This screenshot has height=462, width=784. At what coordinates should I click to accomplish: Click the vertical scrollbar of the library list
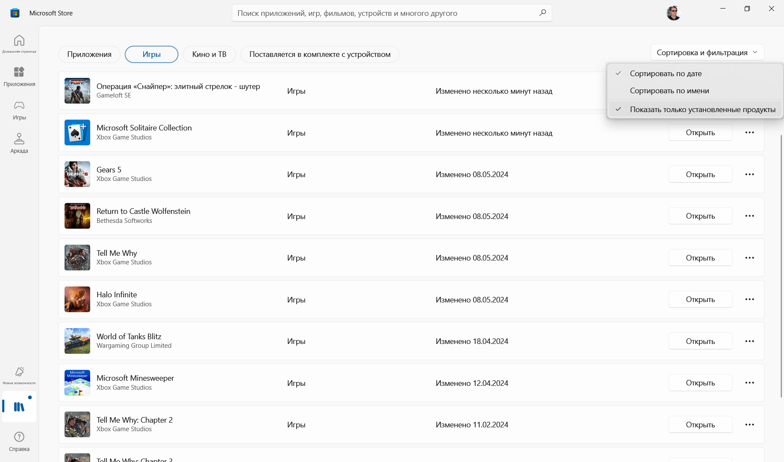tap(781, 265)
